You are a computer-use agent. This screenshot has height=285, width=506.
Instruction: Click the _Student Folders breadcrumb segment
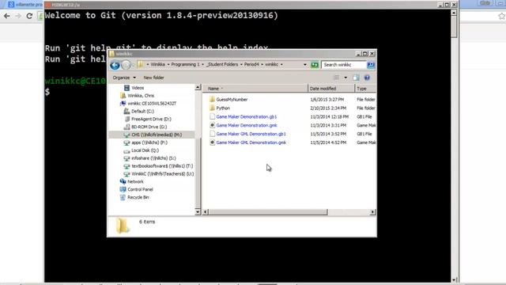click(x=223, y=65)
